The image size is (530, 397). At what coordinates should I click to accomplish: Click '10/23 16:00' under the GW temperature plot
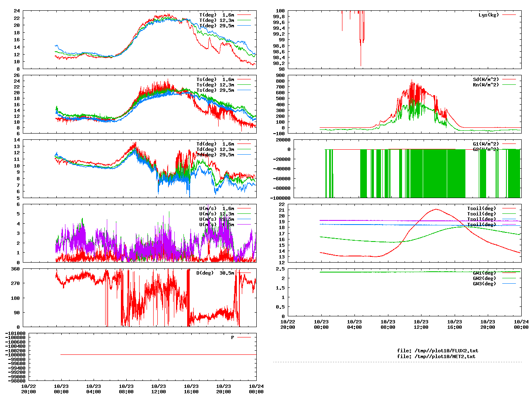click(455, 324)
